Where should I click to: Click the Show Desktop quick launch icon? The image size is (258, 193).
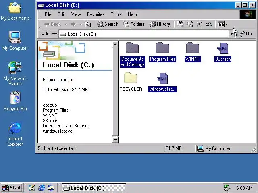[x=32, y=188]
